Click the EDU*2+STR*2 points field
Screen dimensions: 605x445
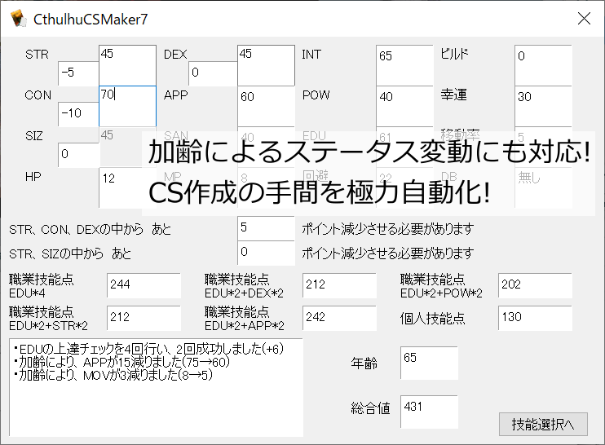pyautogui.click(x=144, y=318)
